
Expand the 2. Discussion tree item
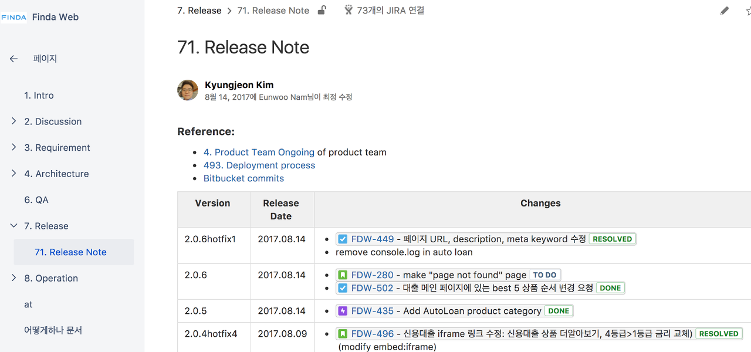pos(13,121)
